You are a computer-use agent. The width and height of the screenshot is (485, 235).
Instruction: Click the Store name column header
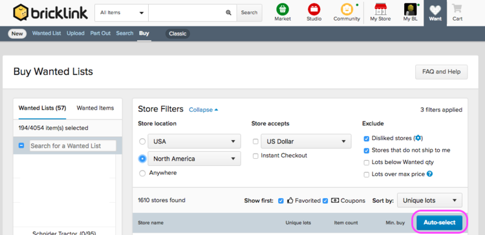(x=151, y=223)
